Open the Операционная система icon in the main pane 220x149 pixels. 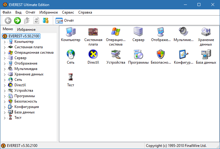click(116, 31)
